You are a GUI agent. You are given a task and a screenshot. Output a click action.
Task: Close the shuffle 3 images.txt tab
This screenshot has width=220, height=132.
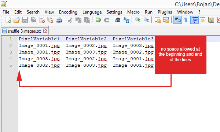tap(45, 30)
